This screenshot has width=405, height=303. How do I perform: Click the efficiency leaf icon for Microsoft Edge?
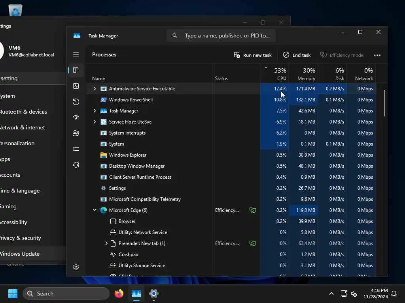pos(253,210)
